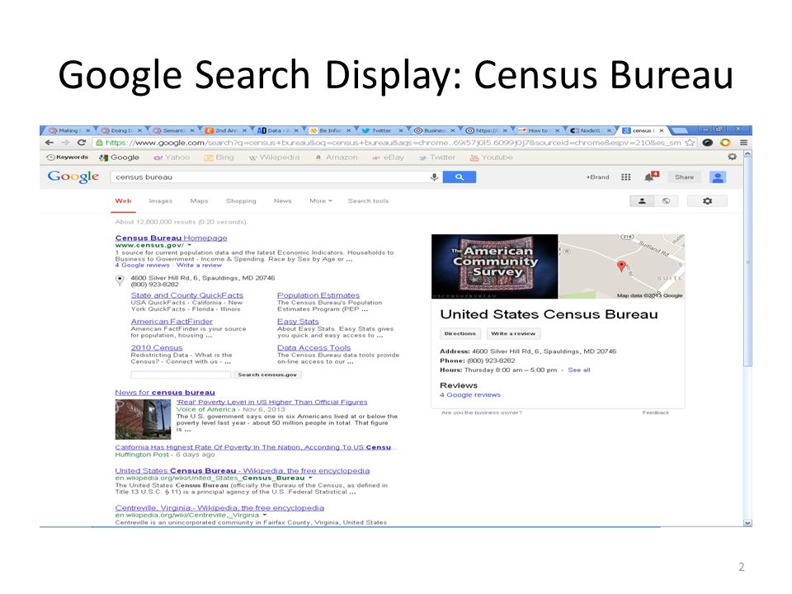Click the blue magnifier search button

coord(460,177)
